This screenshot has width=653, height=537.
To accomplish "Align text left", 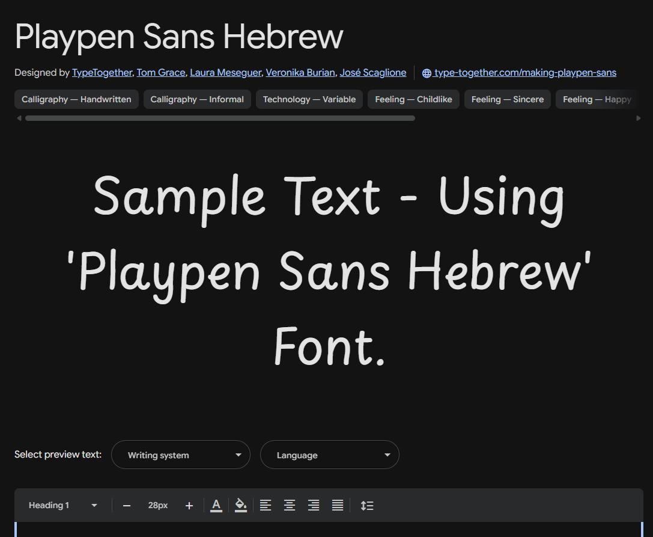I will click(266, 505).
